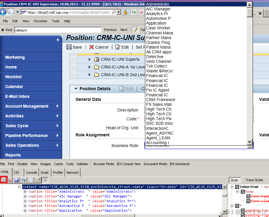This screenshot has height=217, width=269.
Task: Collapse the left navigation panel arrow
Action: pyautogui.click(x=58, y=40)
